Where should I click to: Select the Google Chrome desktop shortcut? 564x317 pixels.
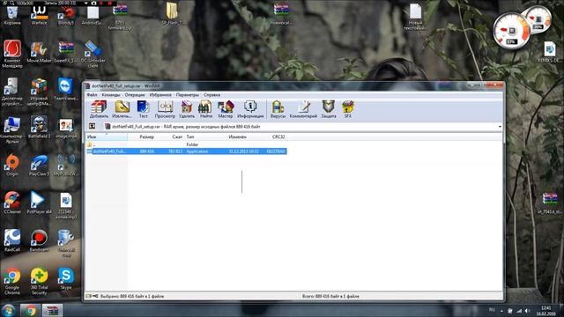coord(12,281)
